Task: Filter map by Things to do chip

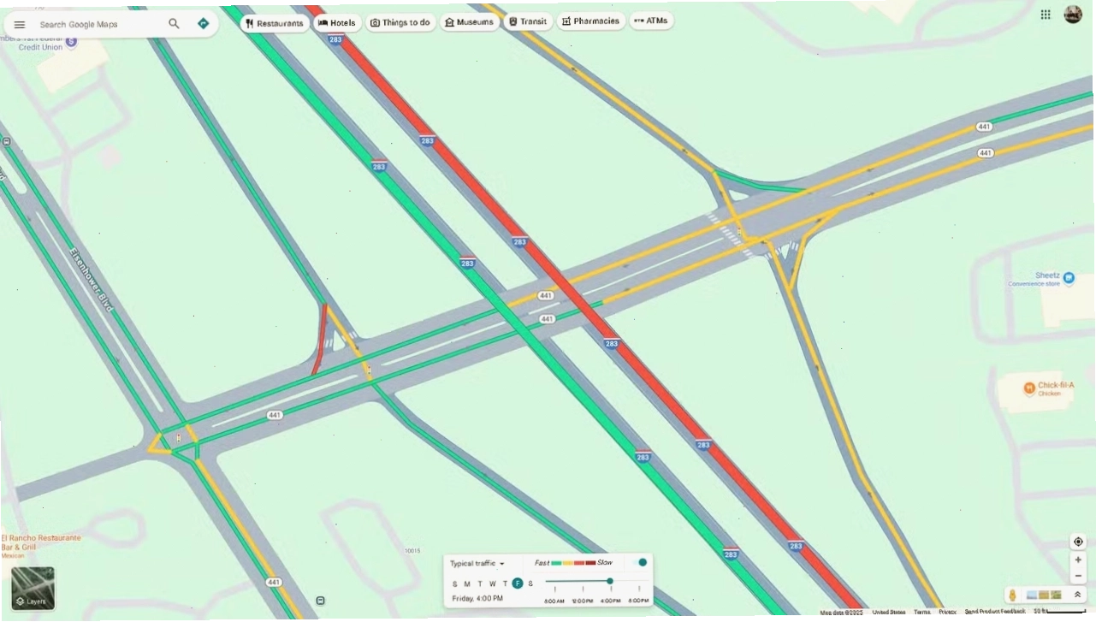Action: (400, 22)
